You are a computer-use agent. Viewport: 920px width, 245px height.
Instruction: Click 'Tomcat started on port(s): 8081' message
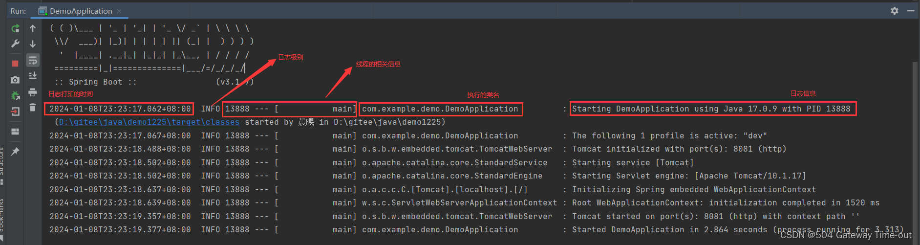[x=716, y=216]
